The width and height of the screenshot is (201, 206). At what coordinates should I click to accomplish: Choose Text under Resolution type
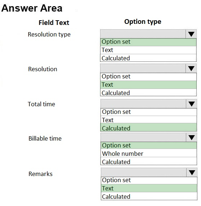[x=148, y=50]
